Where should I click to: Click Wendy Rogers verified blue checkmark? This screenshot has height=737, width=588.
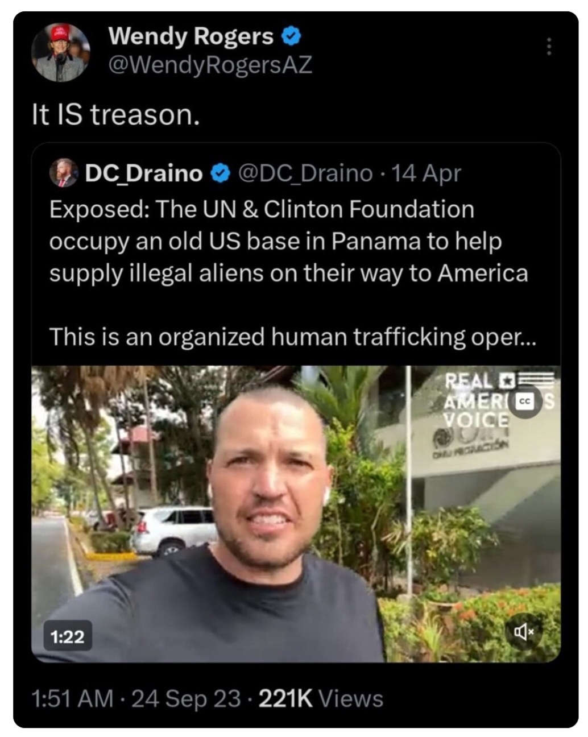point(291,37)
